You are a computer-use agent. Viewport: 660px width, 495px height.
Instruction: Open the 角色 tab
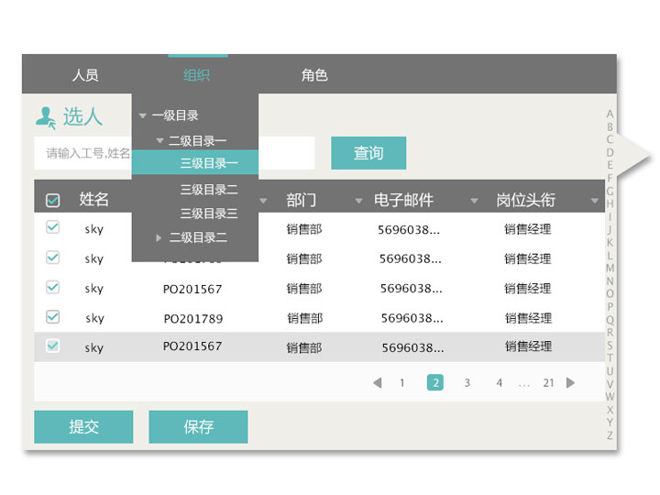[314, 75]
